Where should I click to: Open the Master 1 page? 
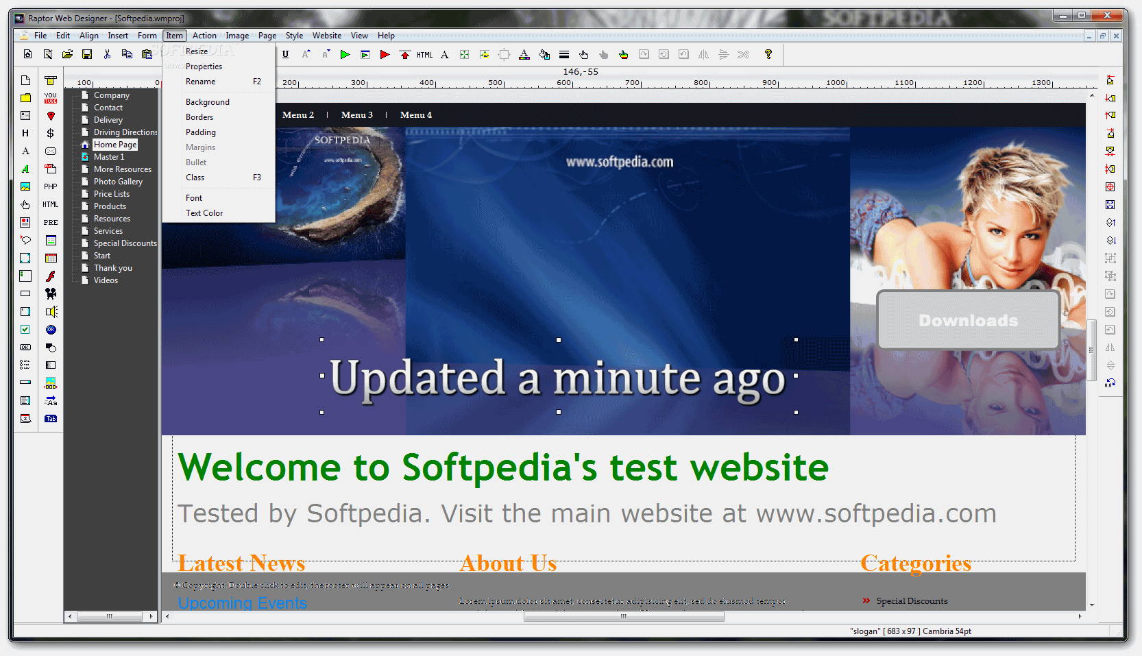click(x=109, y=157)
